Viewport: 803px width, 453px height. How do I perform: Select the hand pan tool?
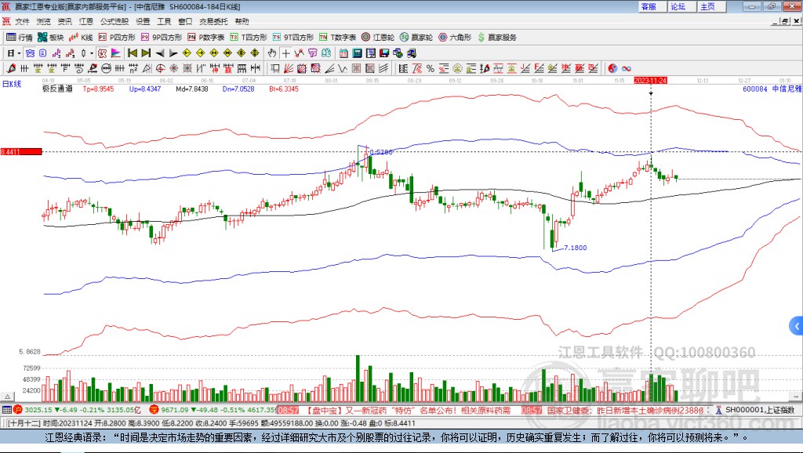(272, 53)
